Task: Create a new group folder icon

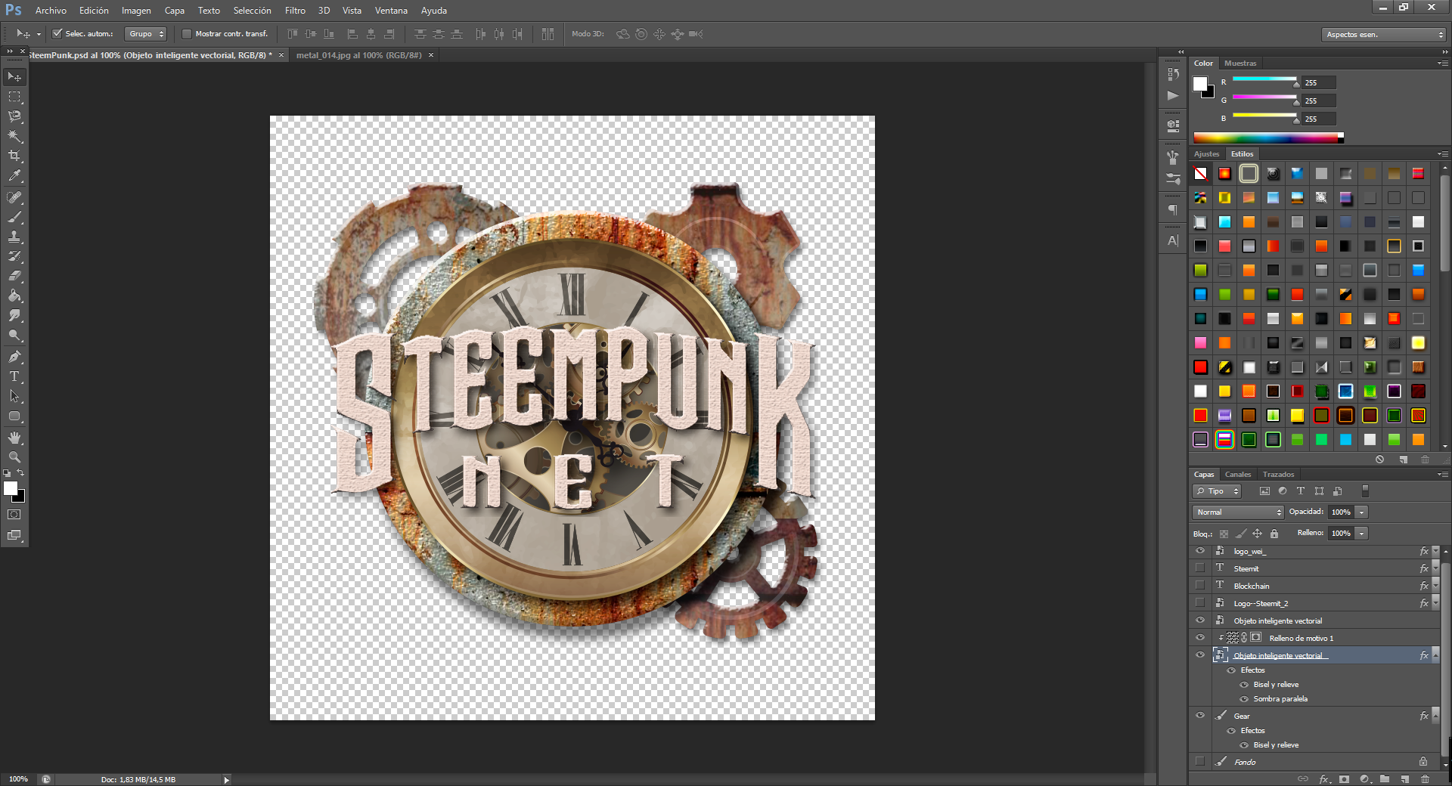Action: (x=1385, y=778)
